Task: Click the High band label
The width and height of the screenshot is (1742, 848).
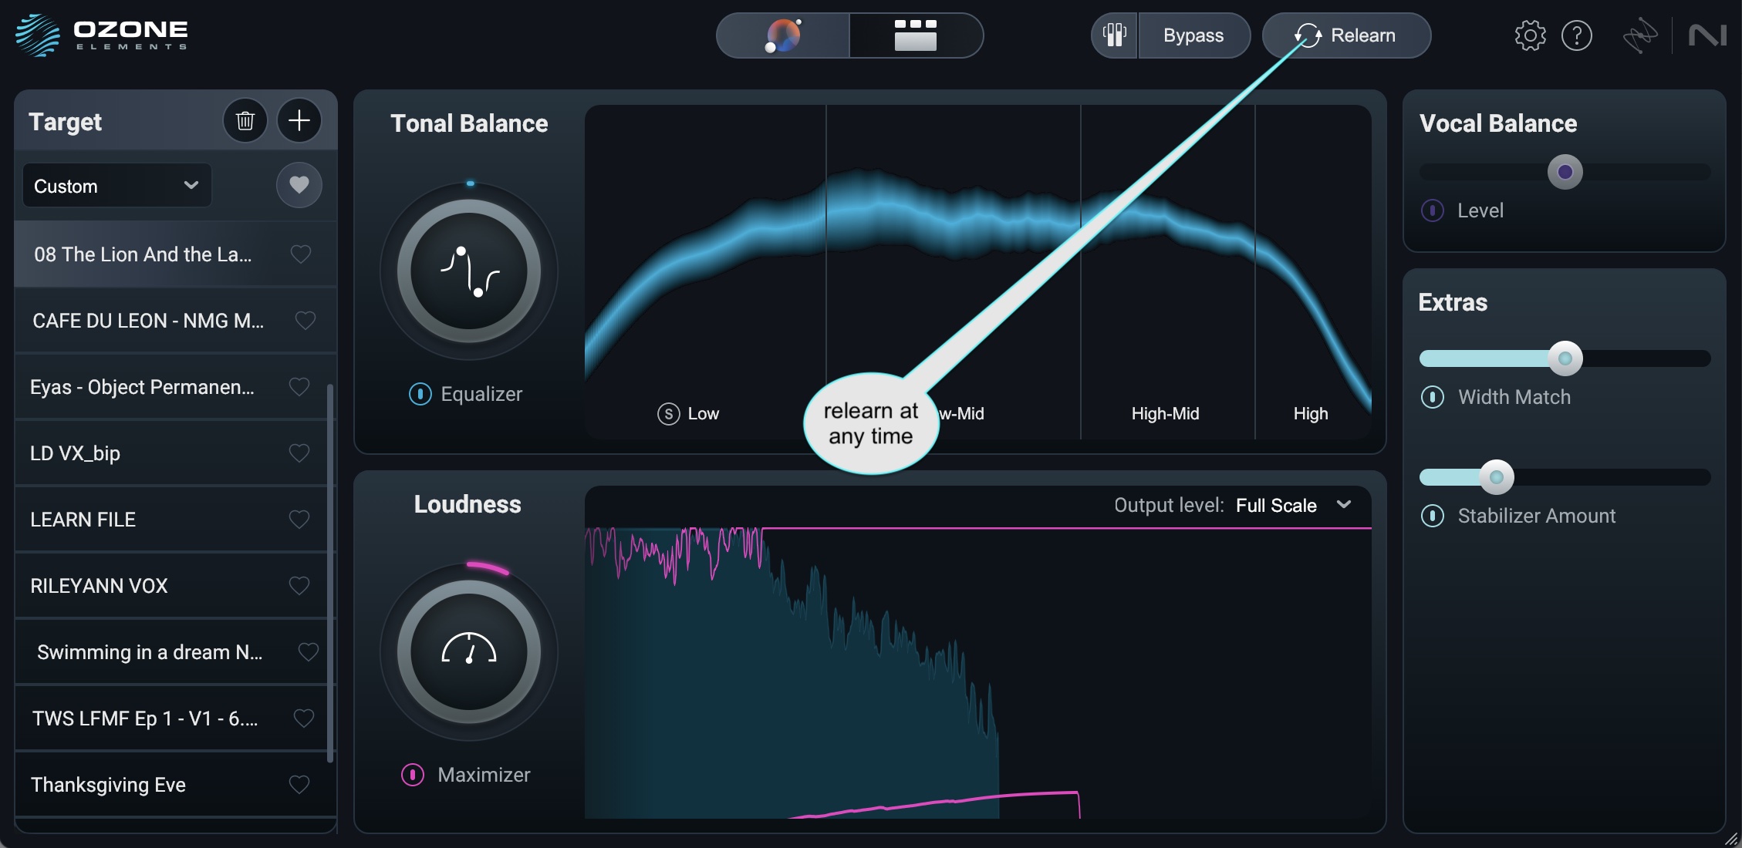Action: click(1311, 414)
